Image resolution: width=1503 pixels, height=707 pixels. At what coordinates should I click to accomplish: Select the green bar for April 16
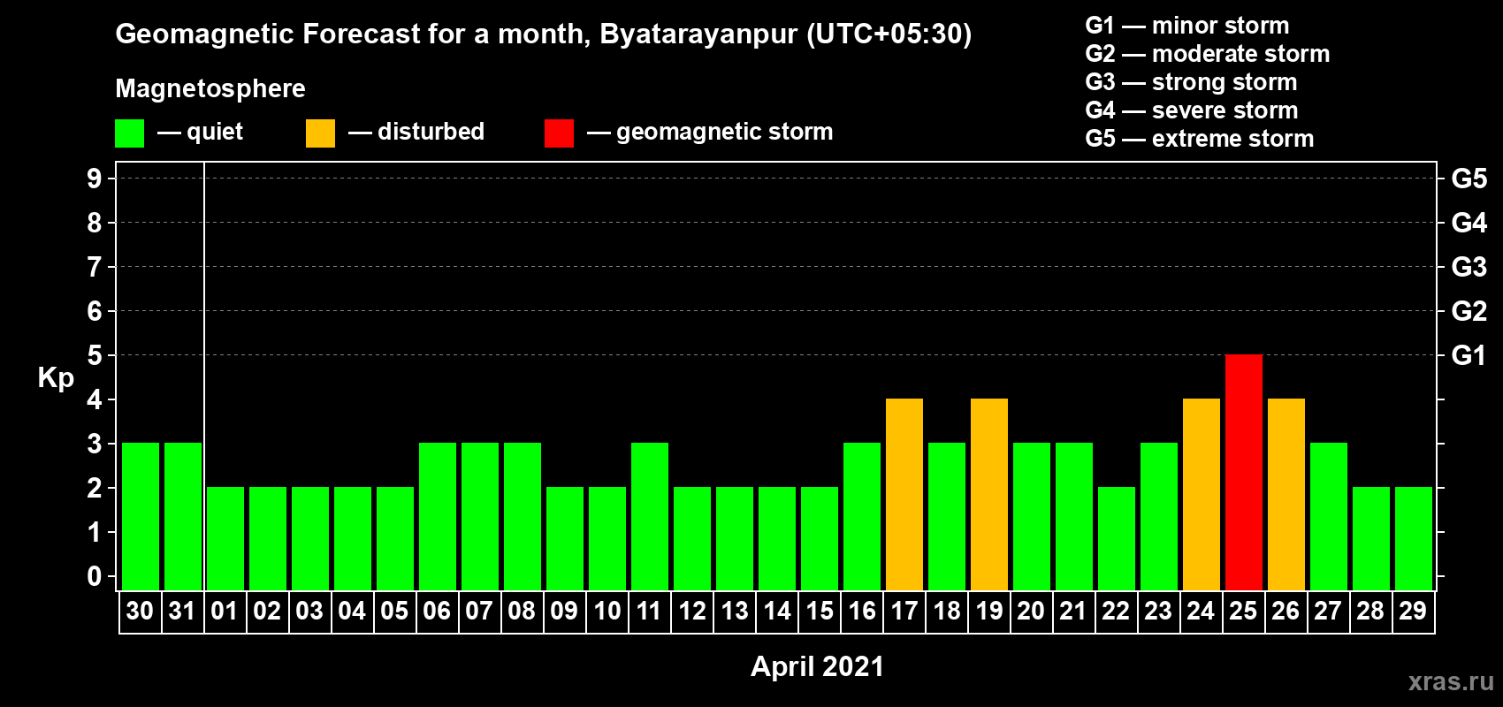click(x=862, y=516)
